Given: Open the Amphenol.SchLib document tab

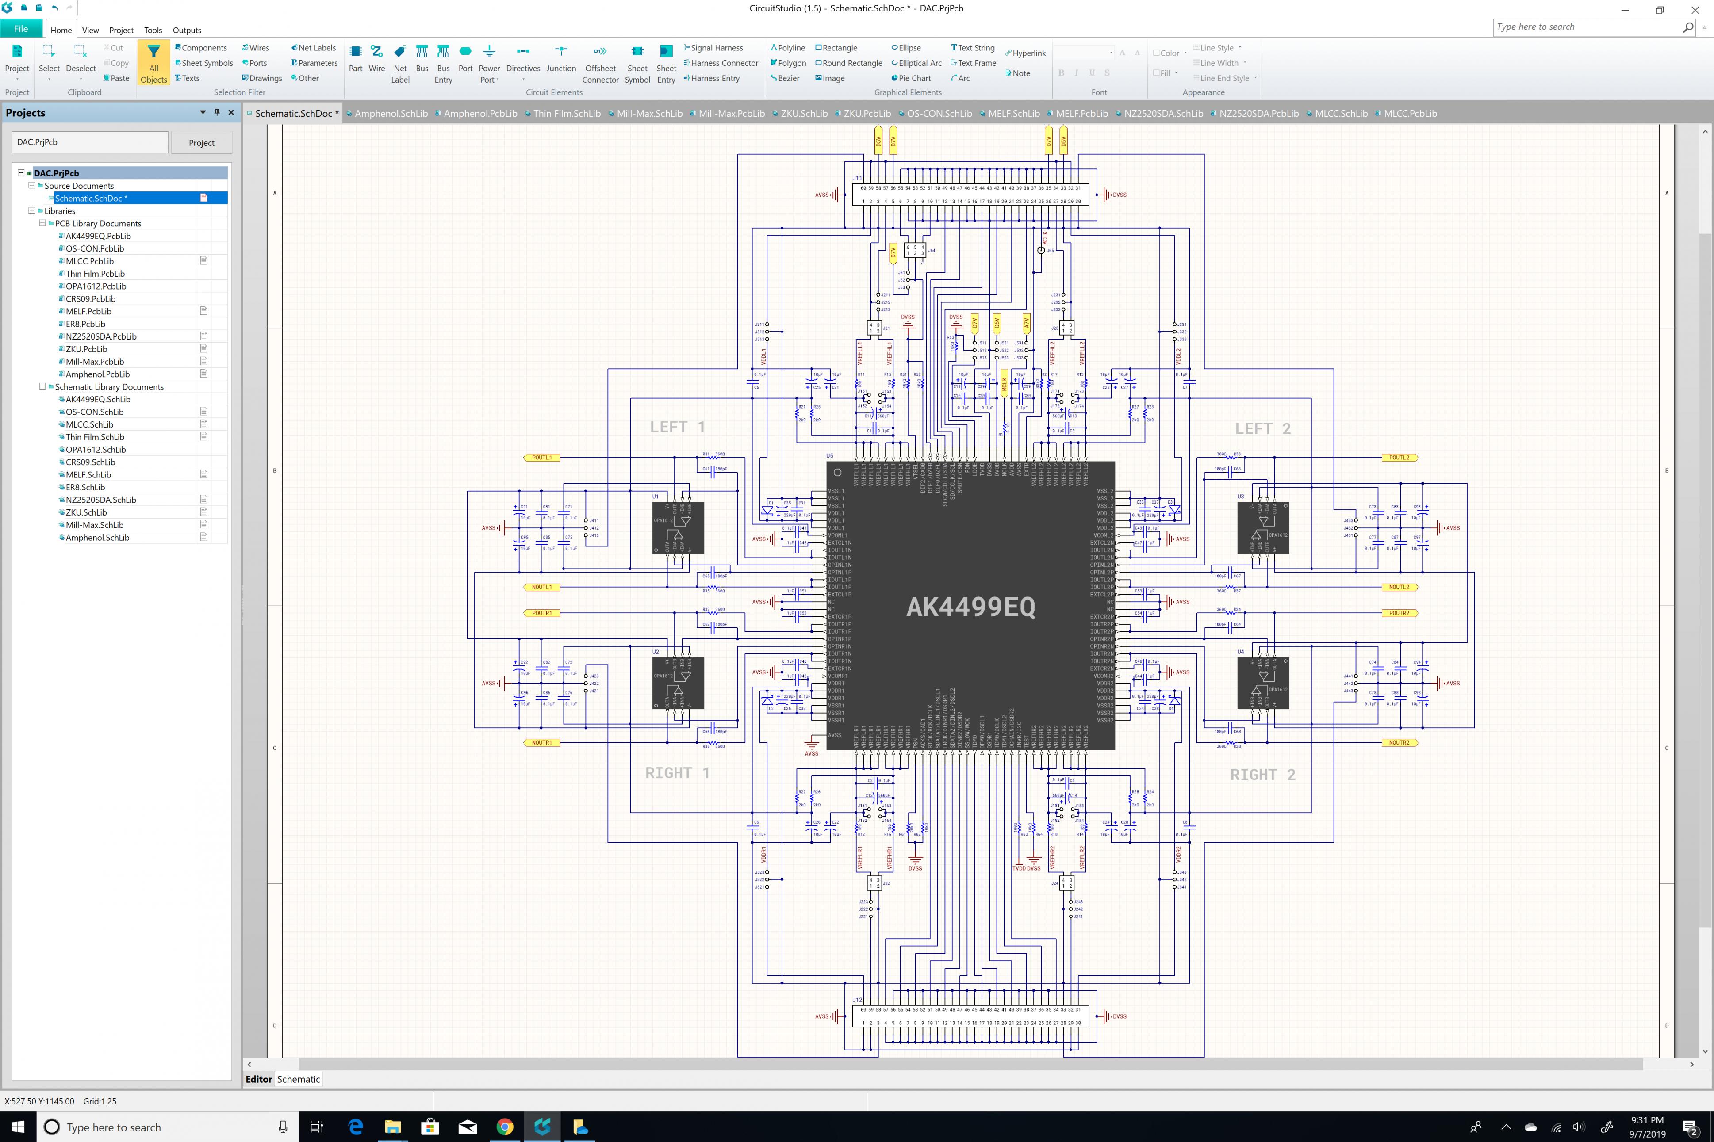Looking at the screenshot, I should [x=387, y=113].
